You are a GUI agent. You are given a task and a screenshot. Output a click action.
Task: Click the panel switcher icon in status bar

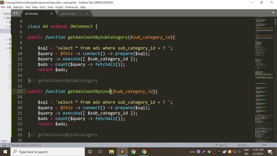click(4, 145)
